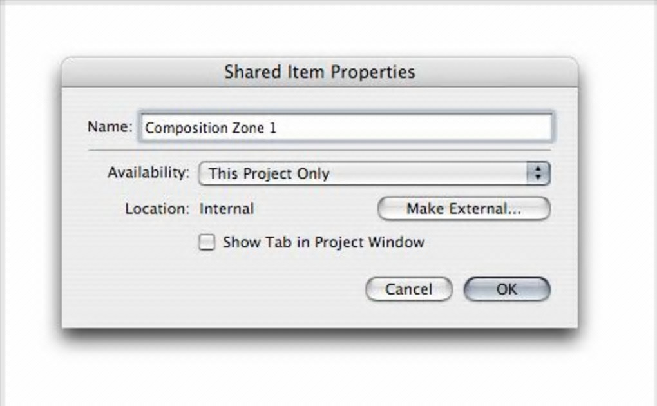Click the 'Show Tab in Project Window' label

[323, 243]
